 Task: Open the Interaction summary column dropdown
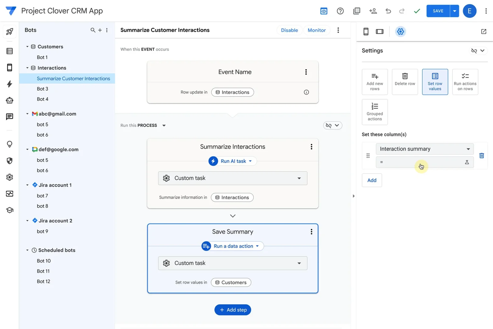pos(425,149)
